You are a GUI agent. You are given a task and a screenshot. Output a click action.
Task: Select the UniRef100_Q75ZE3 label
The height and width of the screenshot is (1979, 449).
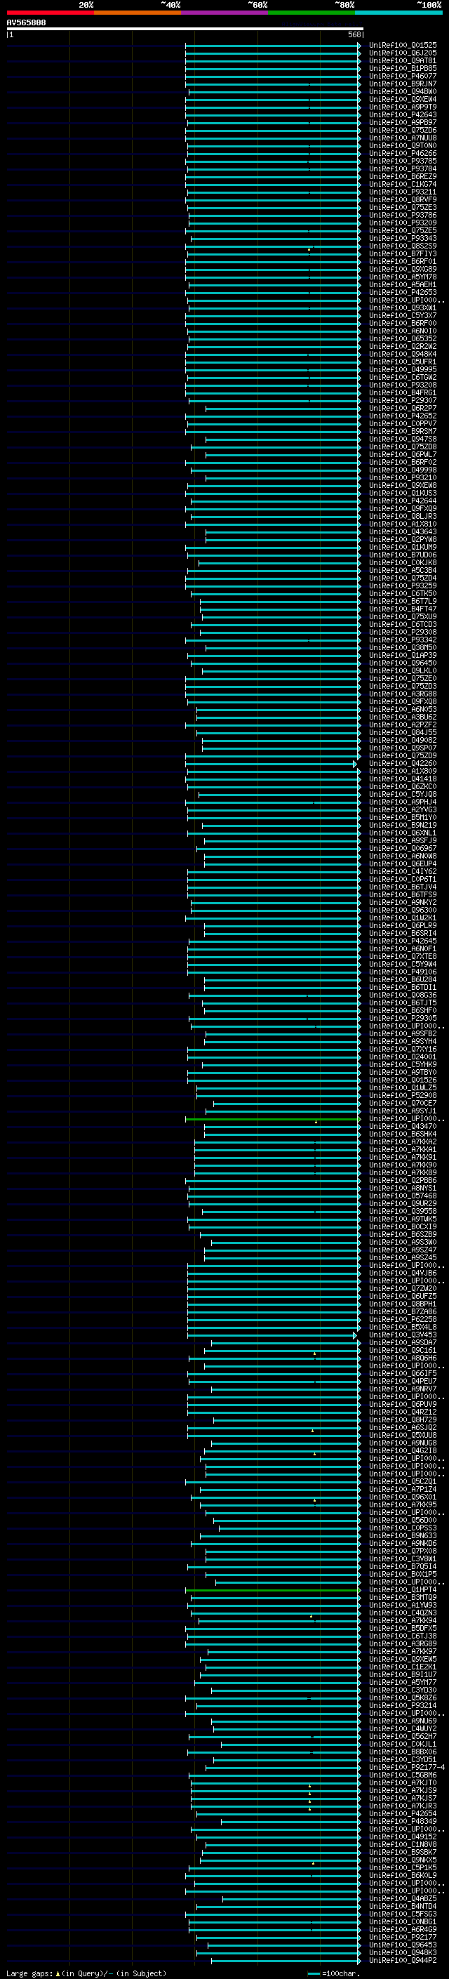pos(403,207)
